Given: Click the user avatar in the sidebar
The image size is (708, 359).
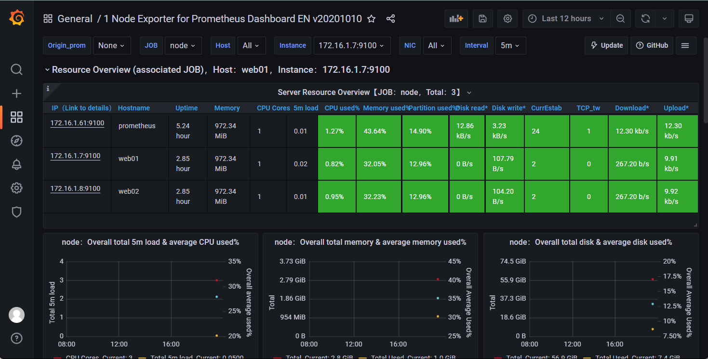Looking at the screenshot, I should point(16,315).
